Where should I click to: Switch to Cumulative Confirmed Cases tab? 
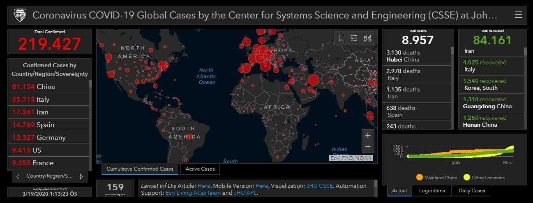click(x=140, y=169)
